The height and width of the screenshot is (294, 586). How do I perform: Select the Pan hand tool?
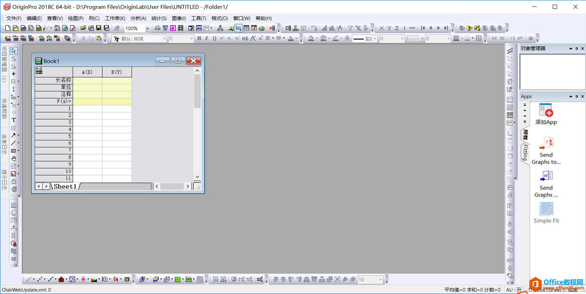click(14, 158)
